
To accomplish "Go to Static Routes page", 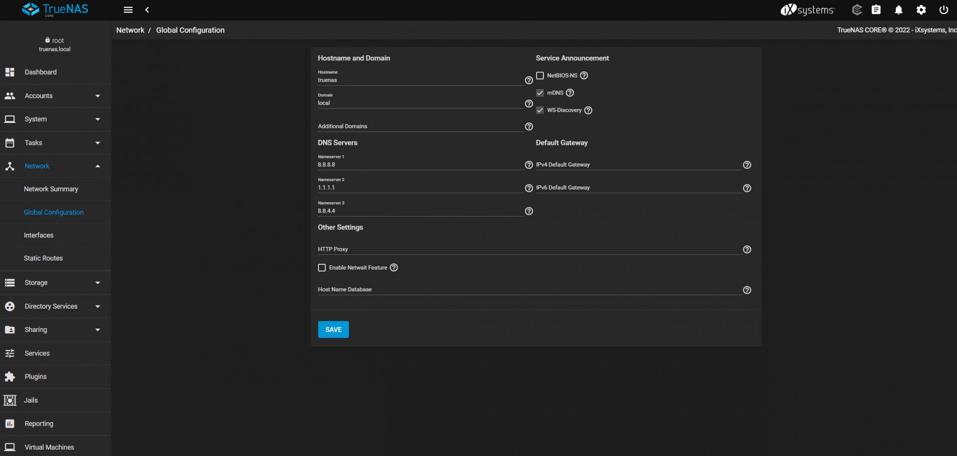I will (x=43, y=258).
